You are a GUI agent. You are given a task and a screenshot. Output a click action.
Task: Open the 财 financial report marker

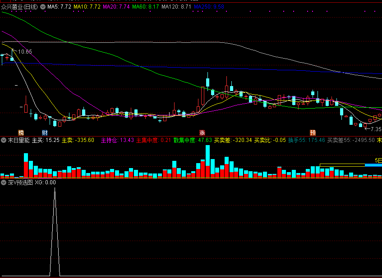pos(45,132)
